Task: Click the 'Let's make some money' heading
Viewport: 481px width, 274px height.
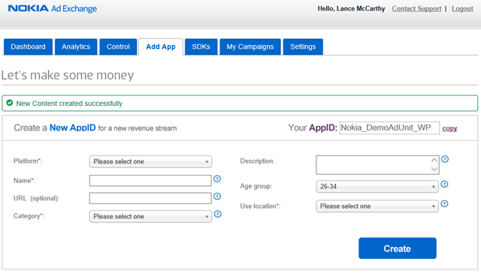Action: click(x=68, y=75)
